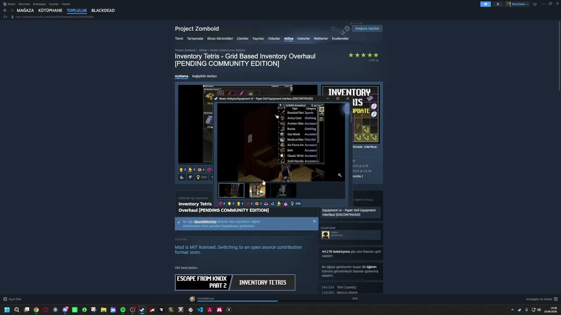Viewport: 561px width, 315px height.
Task: Click the thumbs-up rate button
Action: click(181, 177)
